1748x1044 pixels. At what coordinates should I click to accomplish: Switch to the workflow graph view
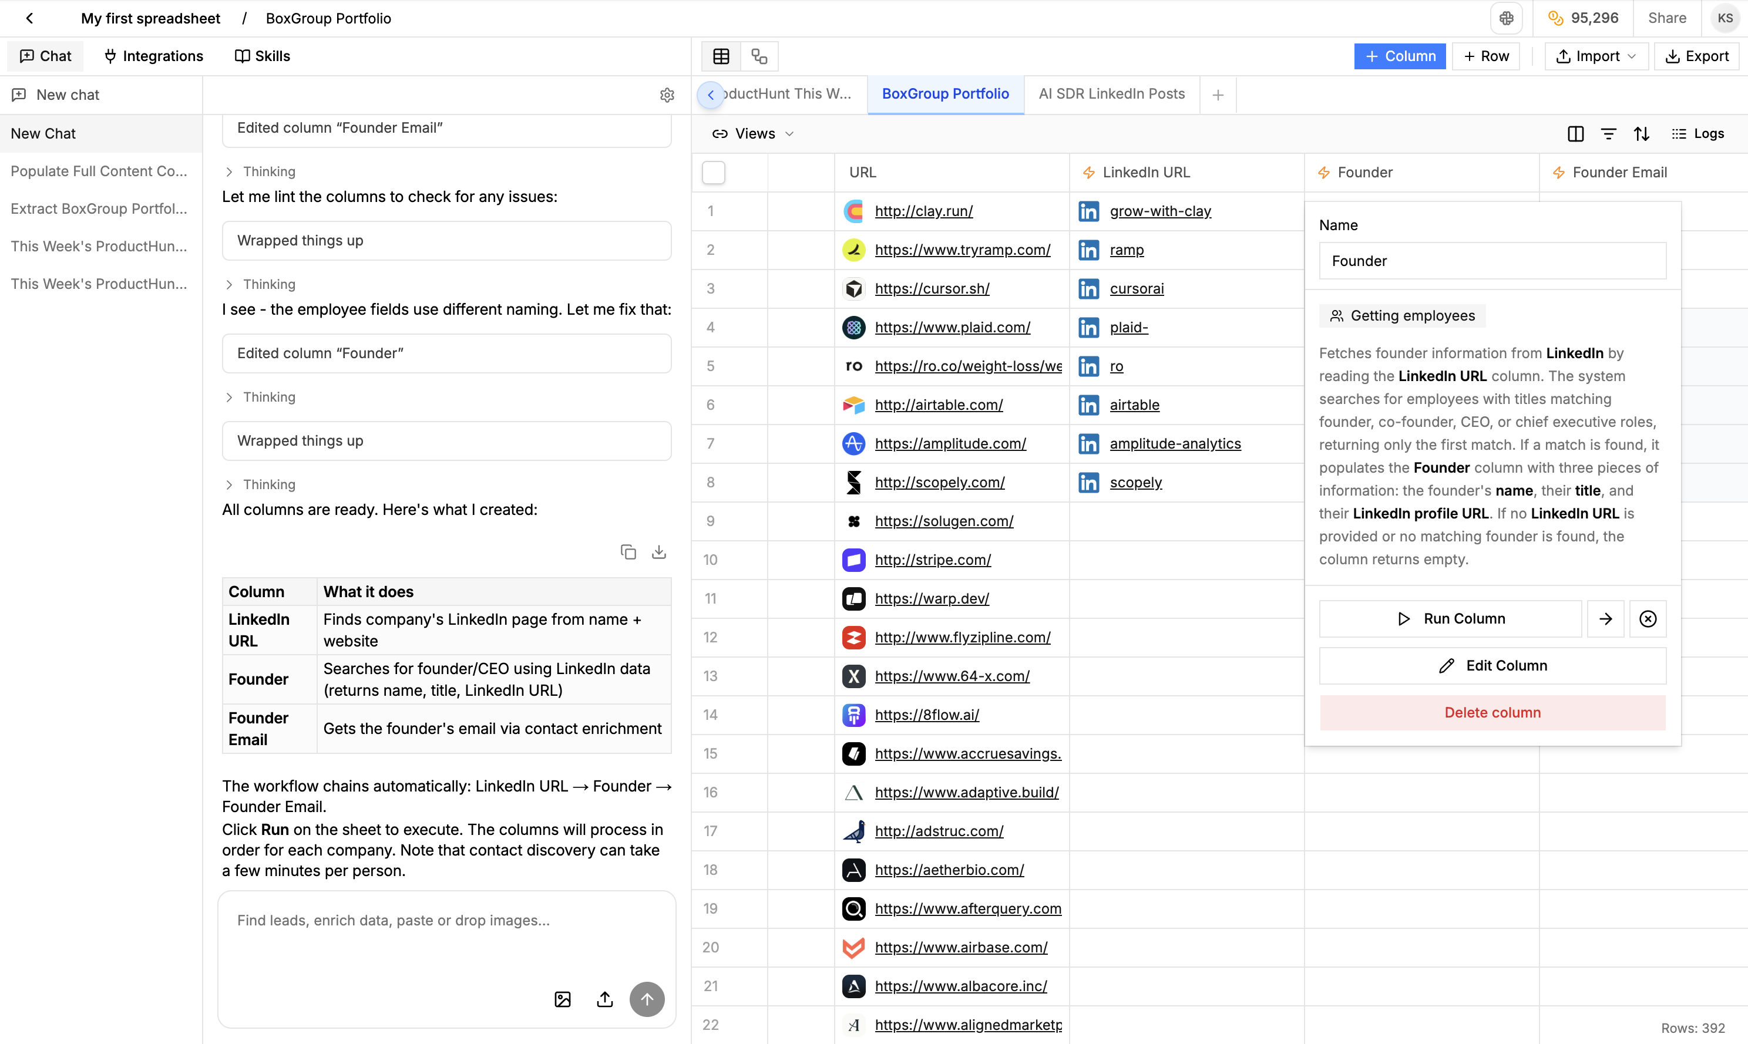759,56
